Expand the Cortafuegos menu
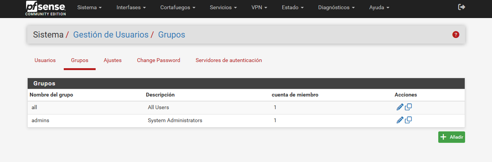The image size is (492, 162). pos(178,8)
